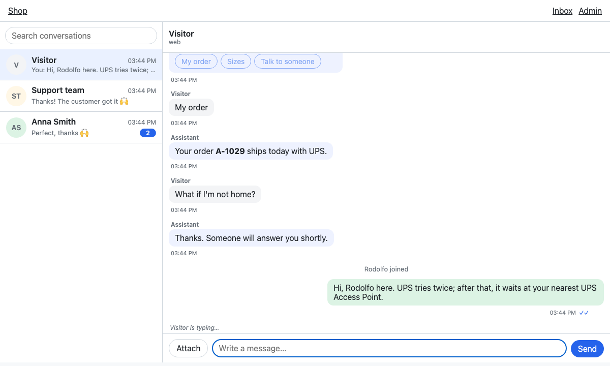
Task: Click Thanks! The customer got it preview
Action: (80, 101)
